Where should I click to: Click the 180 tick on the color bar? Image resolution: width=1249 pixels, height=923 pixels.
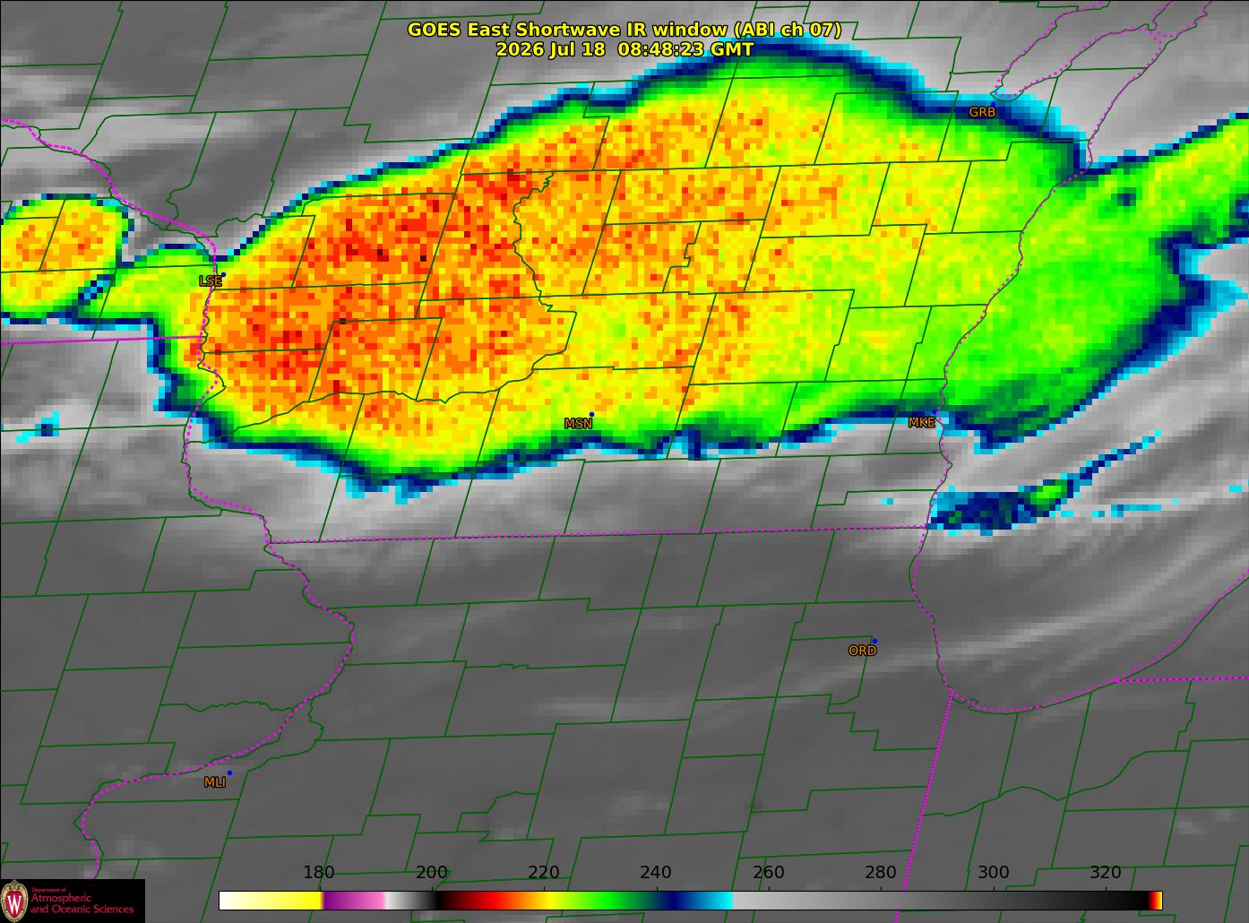[x=319, y=872]
